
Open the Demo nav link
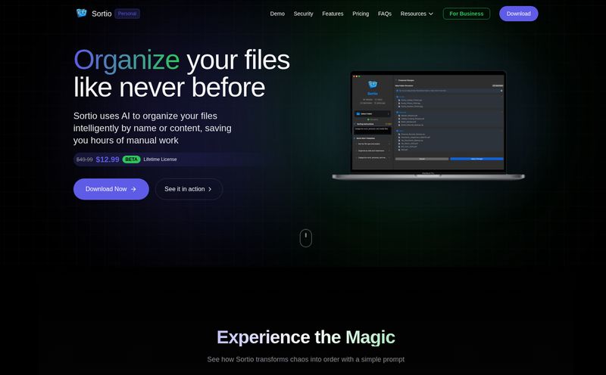pyautogui.click(x=277, y=14)
